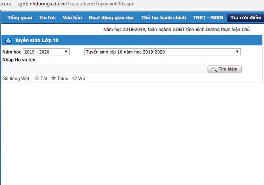
Task: Click the Tuyển sinh Lớp 10 logo icon
Action: click(8, 40)
